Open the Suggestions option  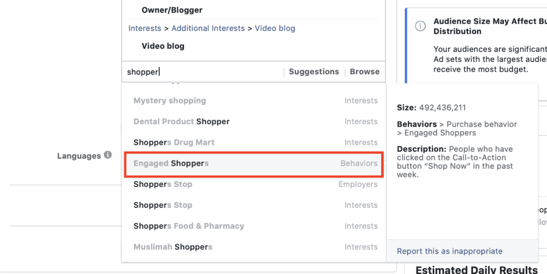pos(314,72)
